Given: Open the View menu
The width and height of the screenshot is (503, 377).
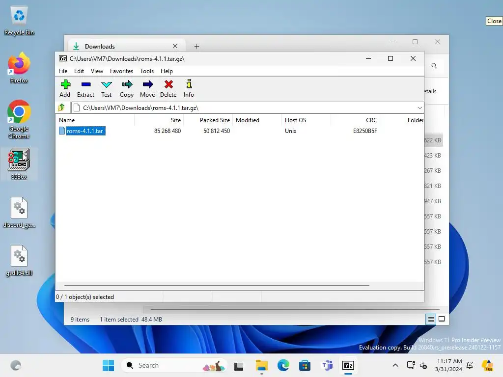Looking at the screenshot, I should 97,71.
